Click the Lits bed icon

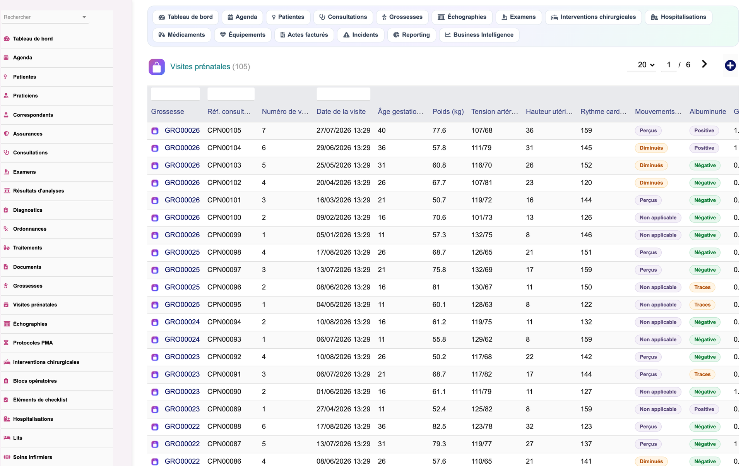7,438
